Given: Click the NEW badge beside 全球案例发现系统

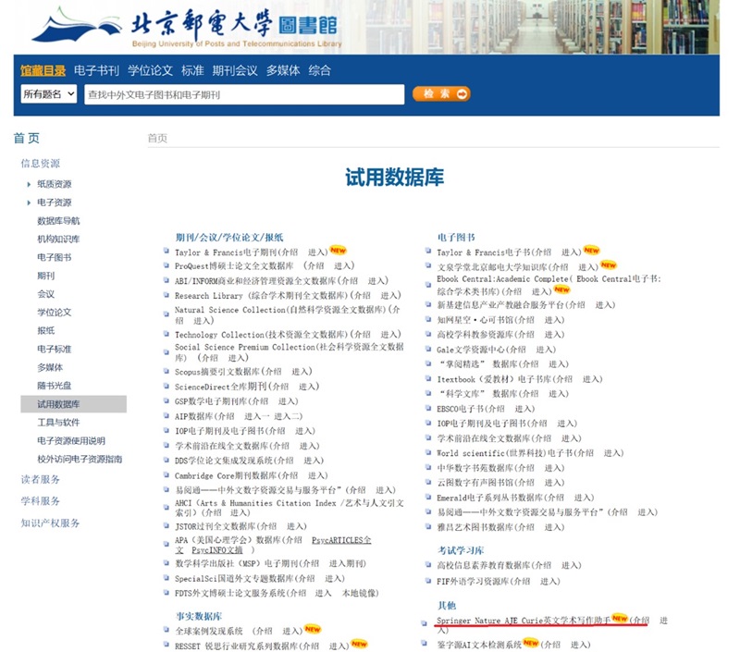Looking at the screenshot, I should point(313,629).
